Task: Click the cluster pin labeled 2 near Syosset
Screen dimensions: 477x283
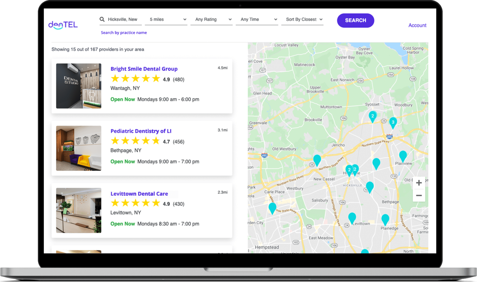Action: 372,116
